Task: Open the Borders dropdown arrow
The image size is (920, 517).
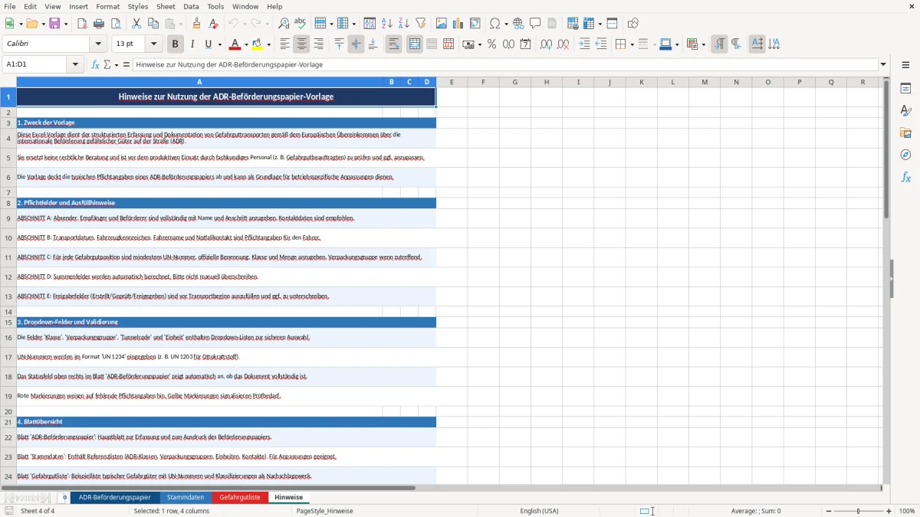Action: pos(631,44)
